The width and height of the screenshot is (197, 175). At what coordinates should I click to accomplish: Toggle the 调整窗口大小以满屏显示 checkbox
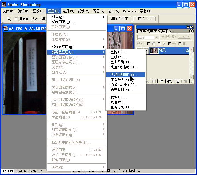pyautogui.click(x=16, y=19)
